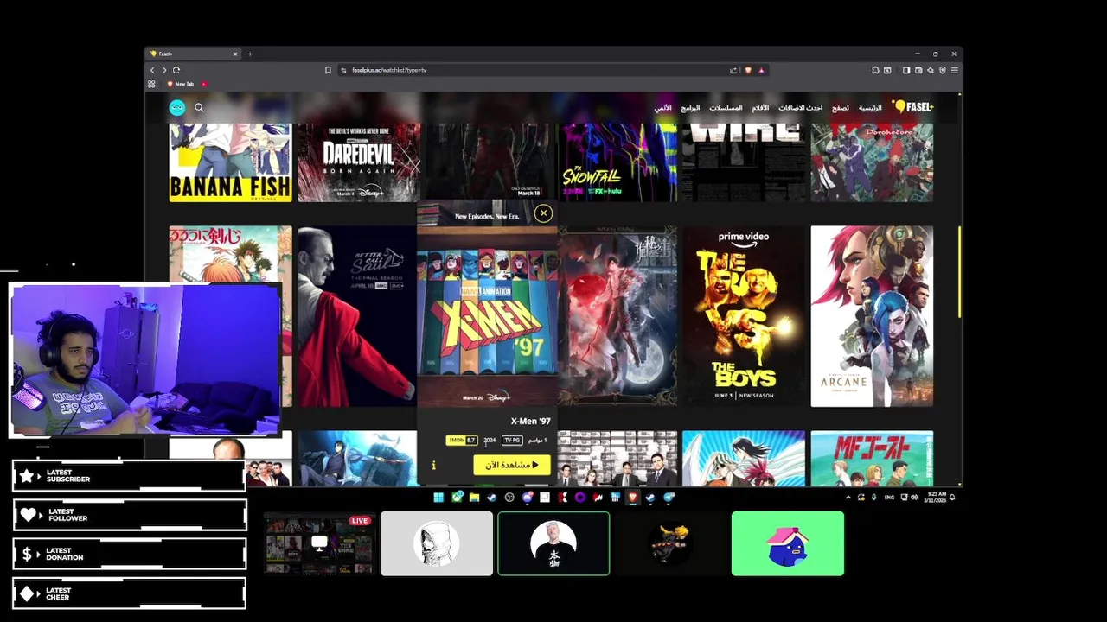This screenshot has width=1107, height=622.
Task: Open the Banana Fish poster
Action: [230, 162]
